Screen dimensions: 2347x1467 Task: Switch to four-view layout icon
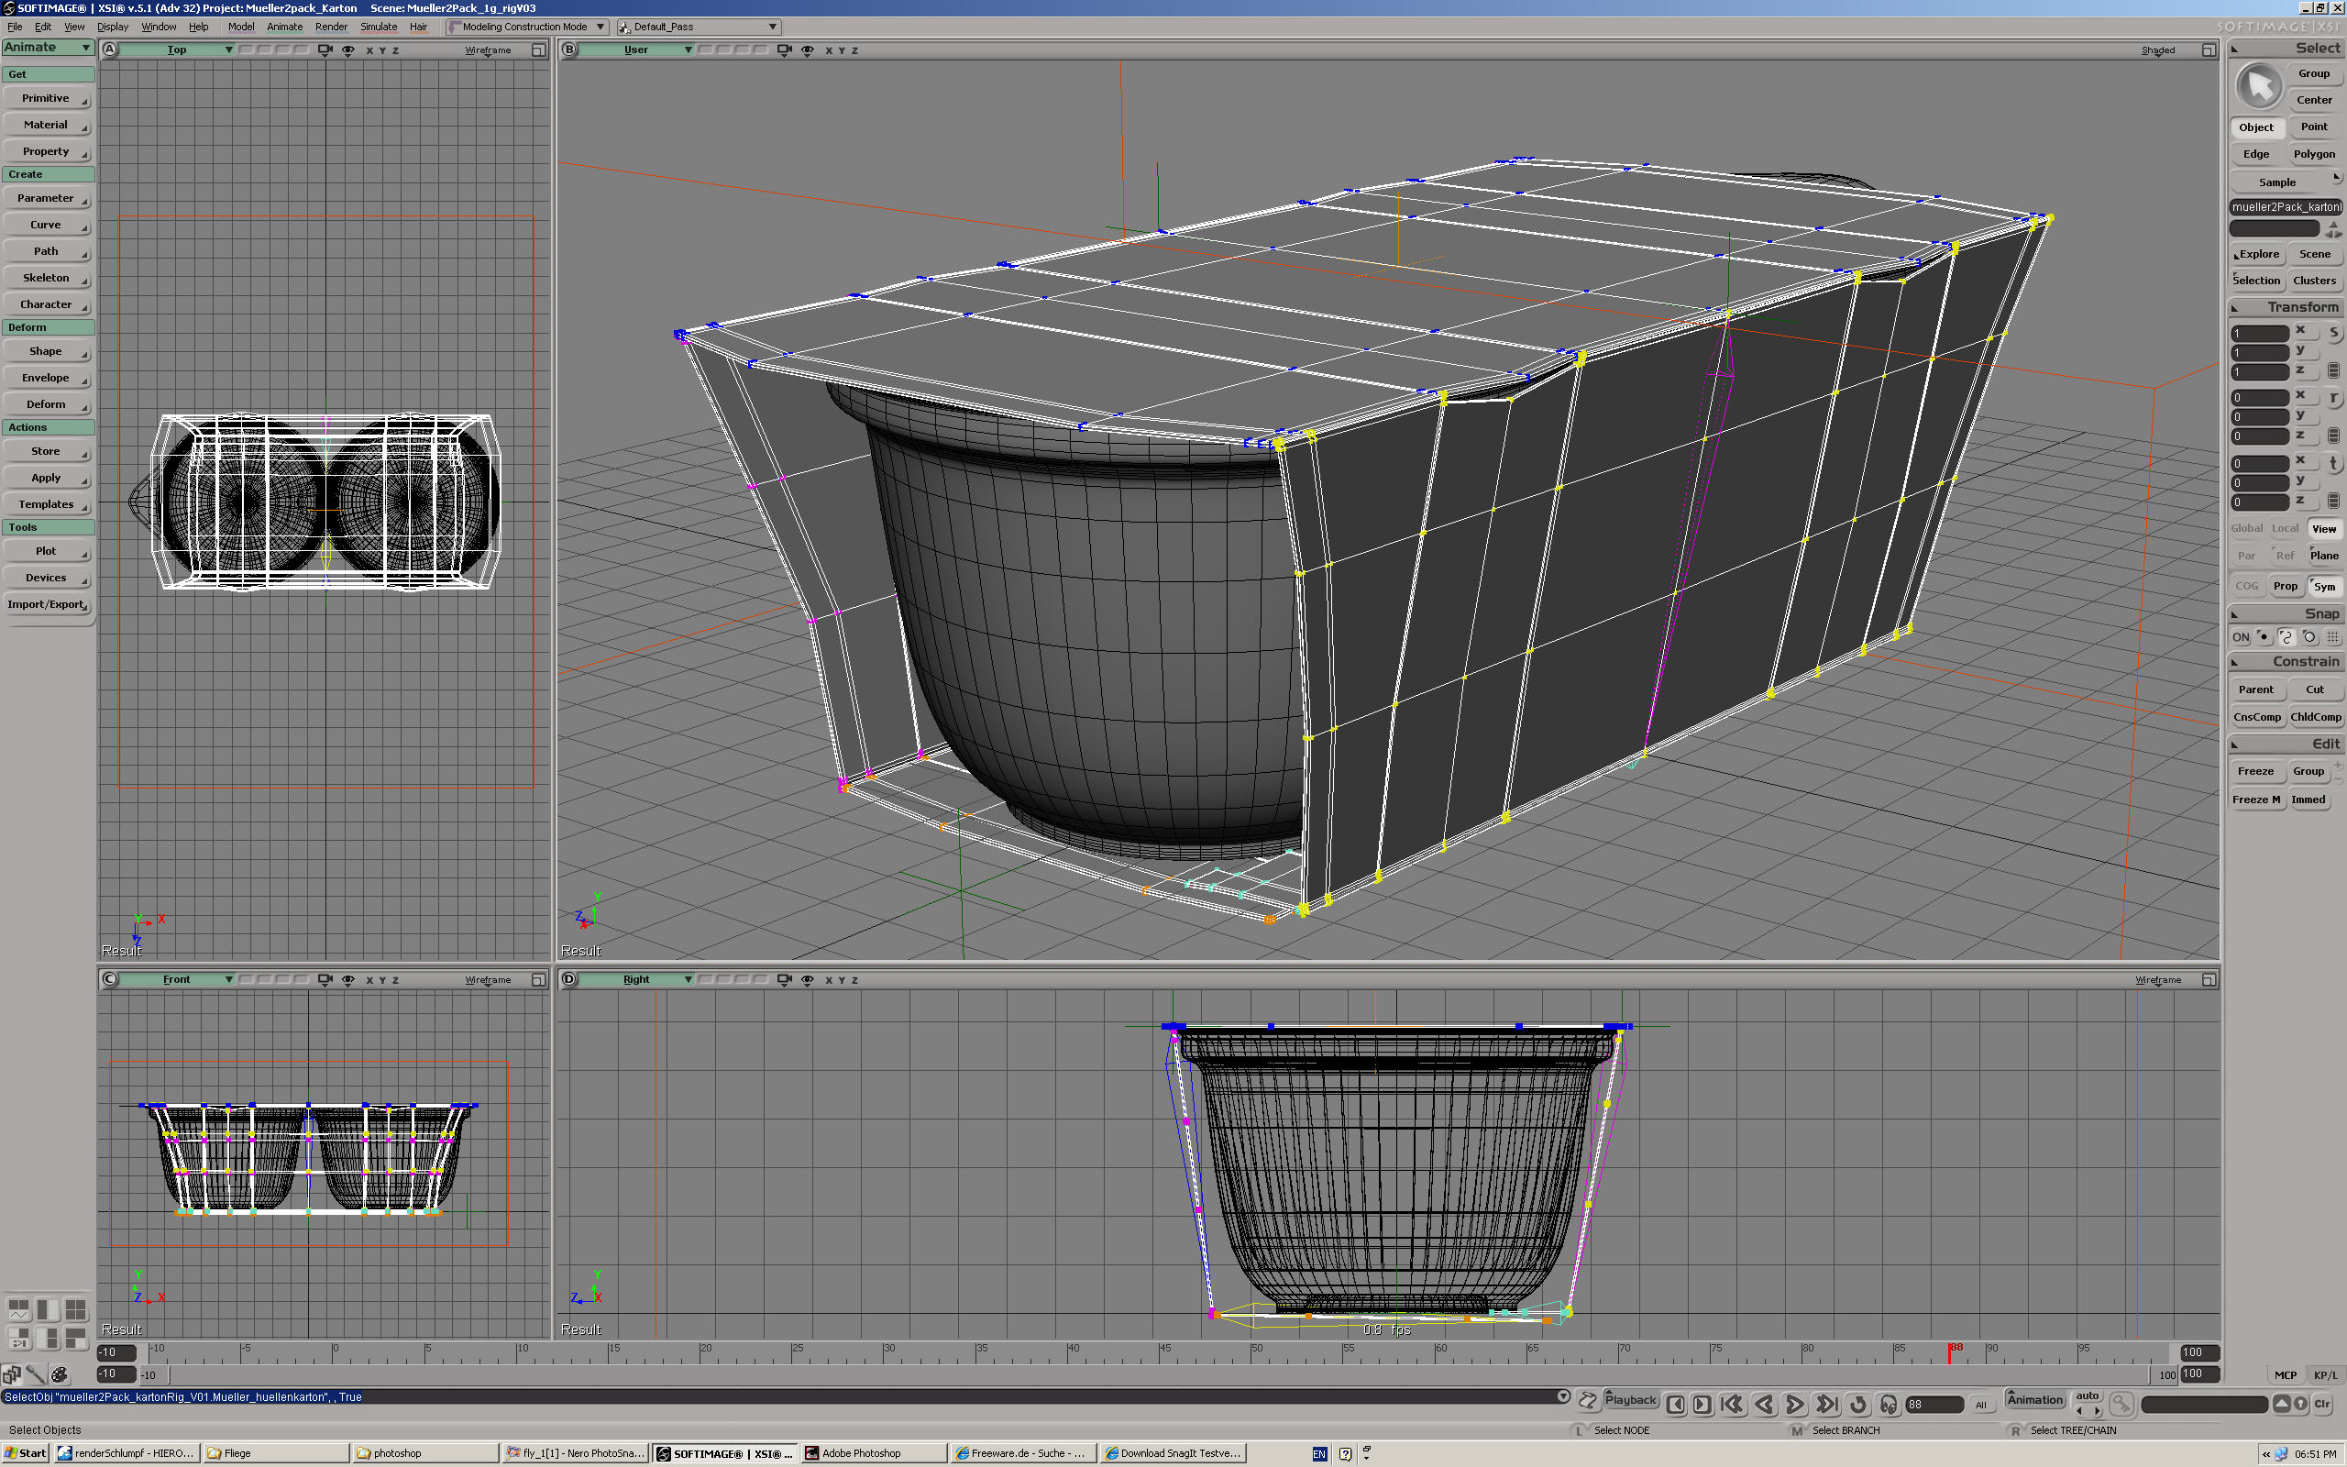(74, 1310)
